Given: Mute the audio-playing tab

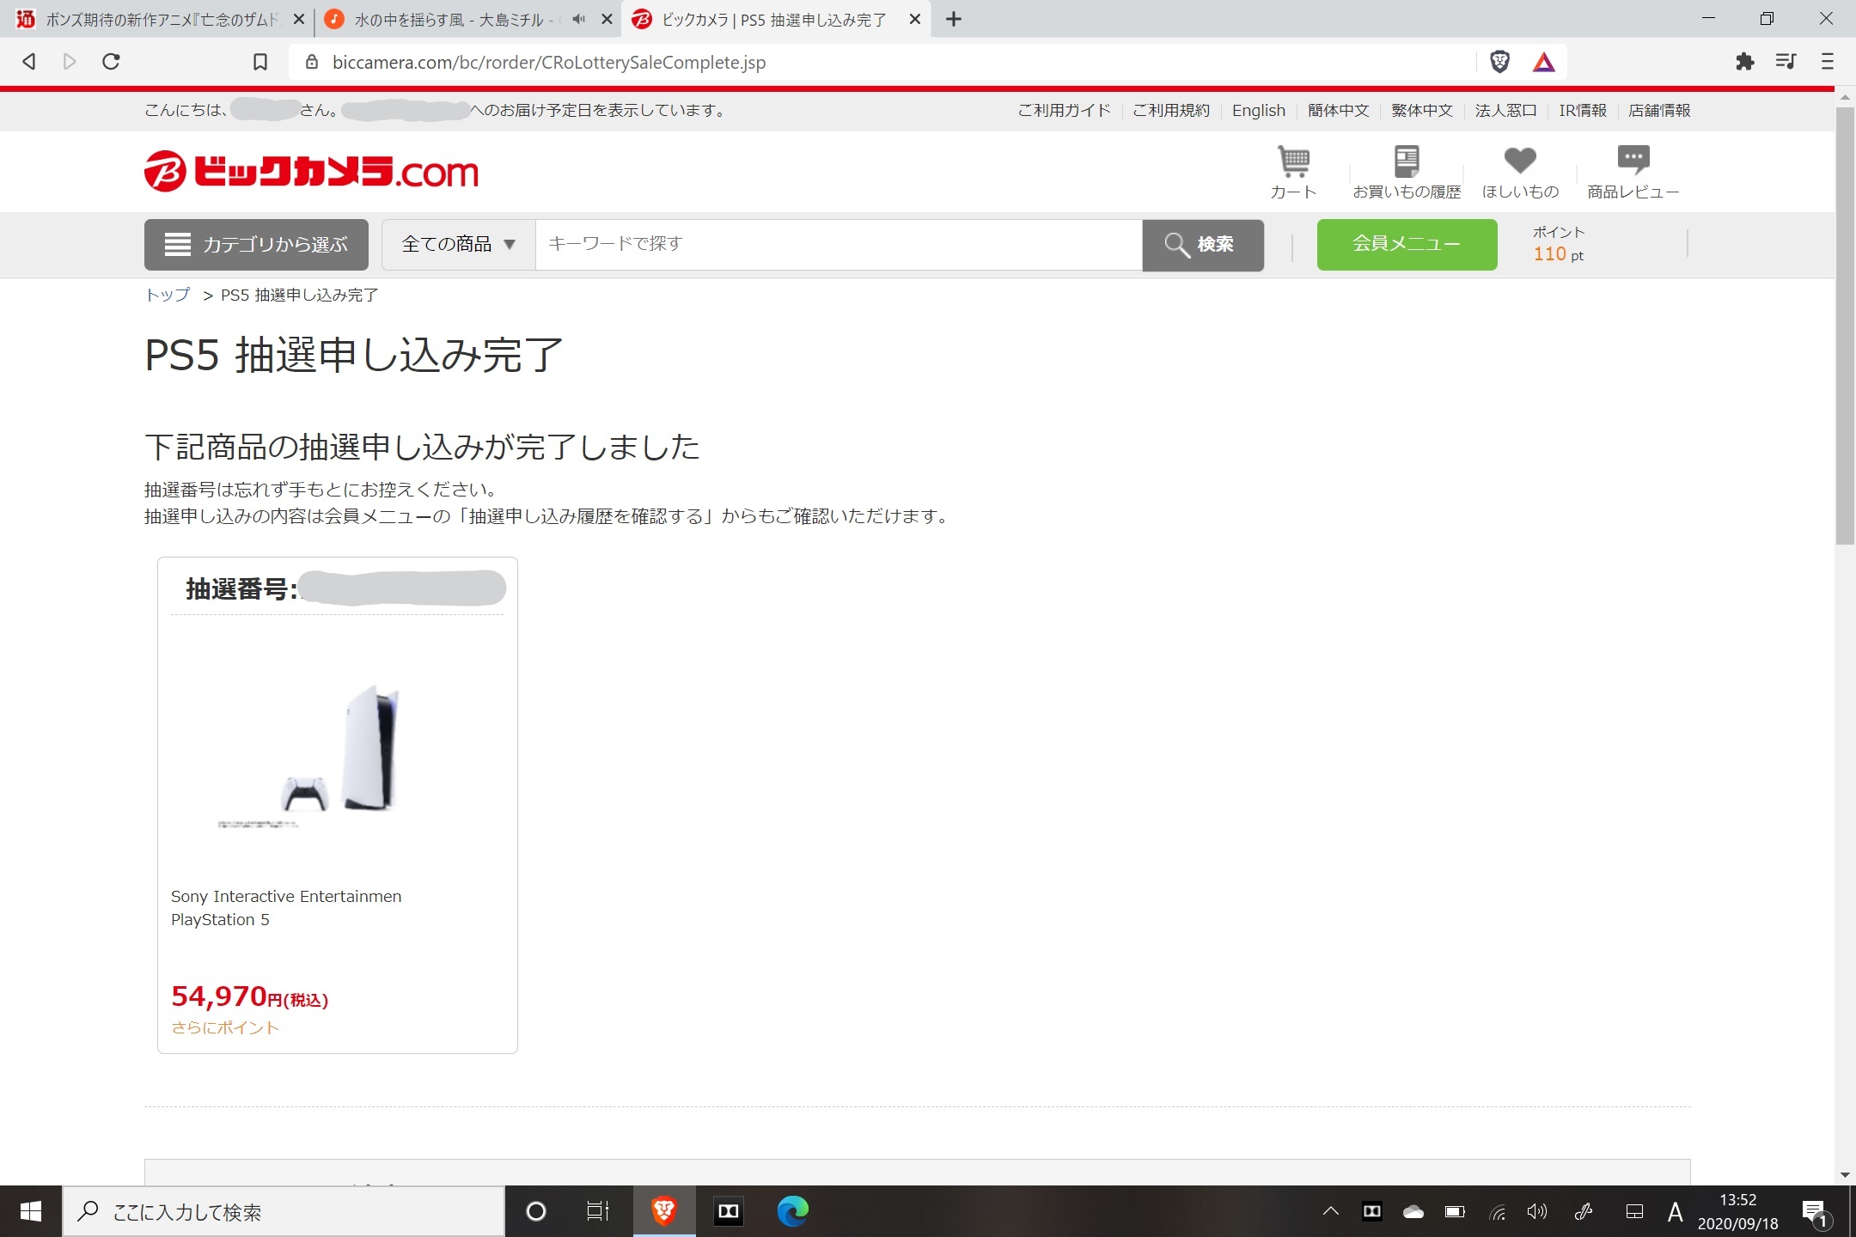Looking at the screenshot, I should coord(579,19).
